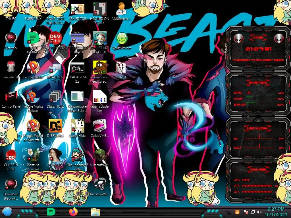Select the 'This PC' desktop label
Viewport: 291px width, 218px height.
(11, 19)
